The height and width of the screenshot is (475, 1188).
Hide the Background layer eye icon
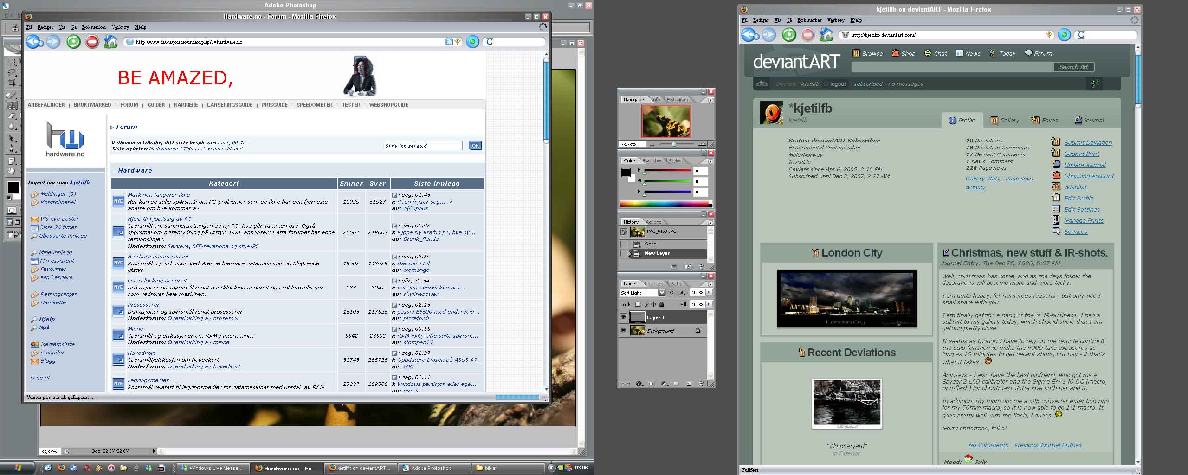pyautogui.click(x=623, y=331)
